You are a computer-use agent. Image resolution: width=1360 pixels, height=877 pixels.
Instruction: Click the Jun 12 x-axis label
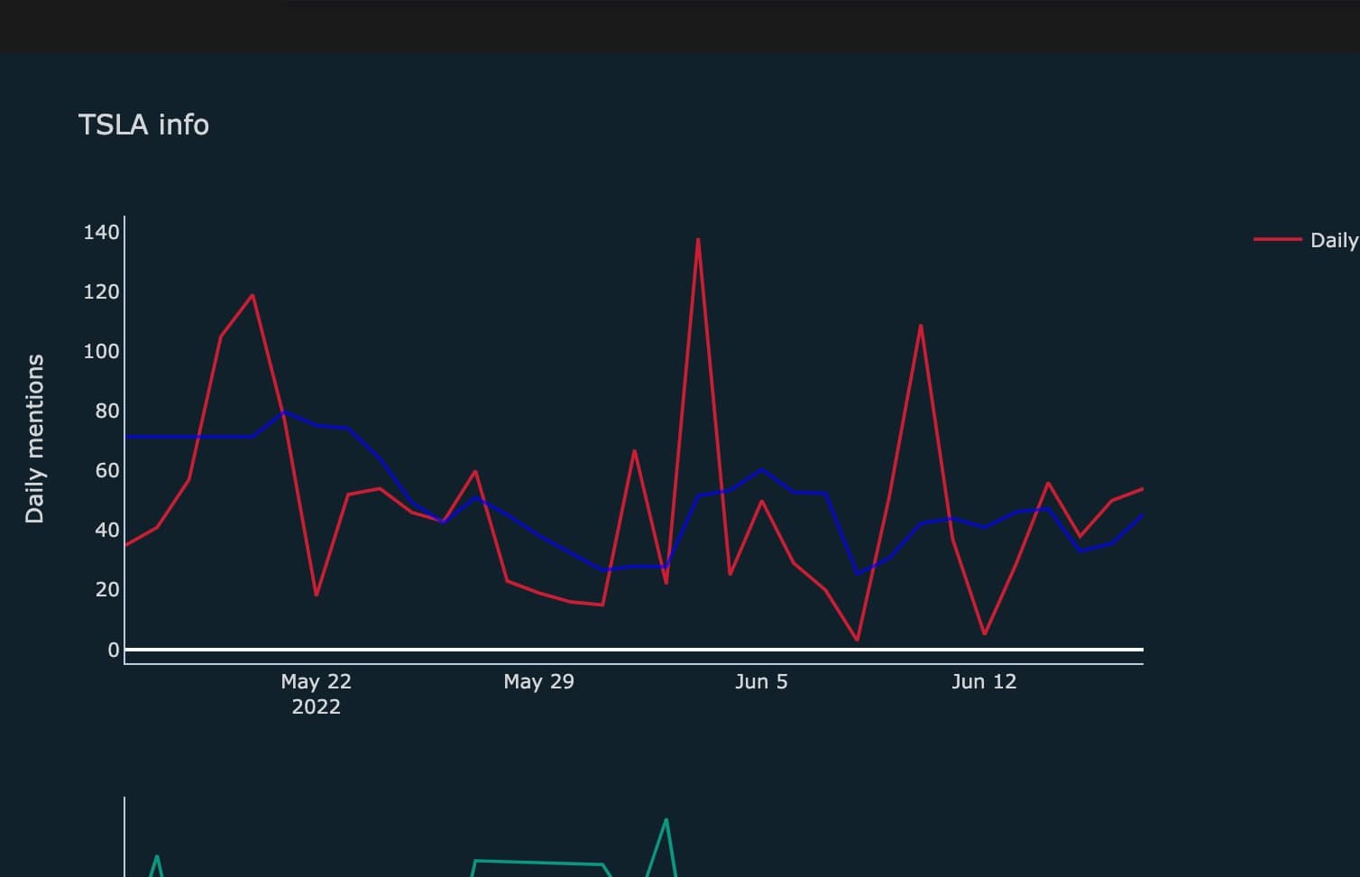tap(984, 681)
